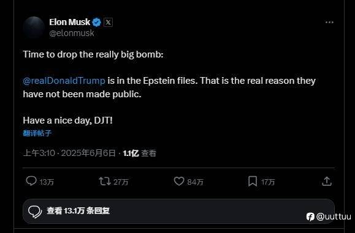Bookmark this post with the bookmark icon
Viewport: 355px width, 233px height.
[253, 181]
